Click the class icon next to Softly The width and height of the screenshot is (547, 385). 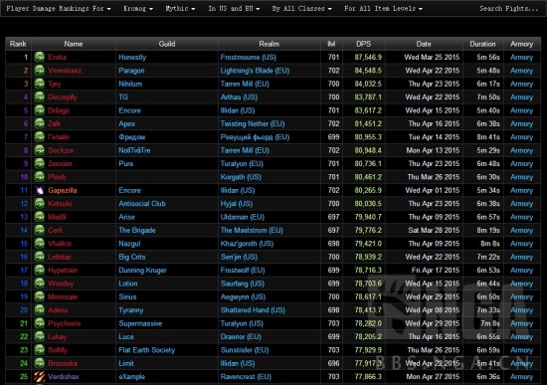tap(40, 350)
